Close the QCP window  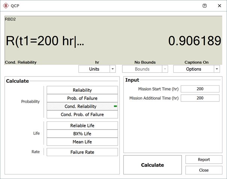tap(219, 6)
